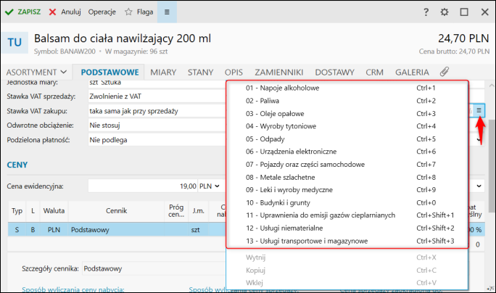Viewport: 496px width, 293px height.
Task: Click the Jednostka miary field
Action: 157,83
